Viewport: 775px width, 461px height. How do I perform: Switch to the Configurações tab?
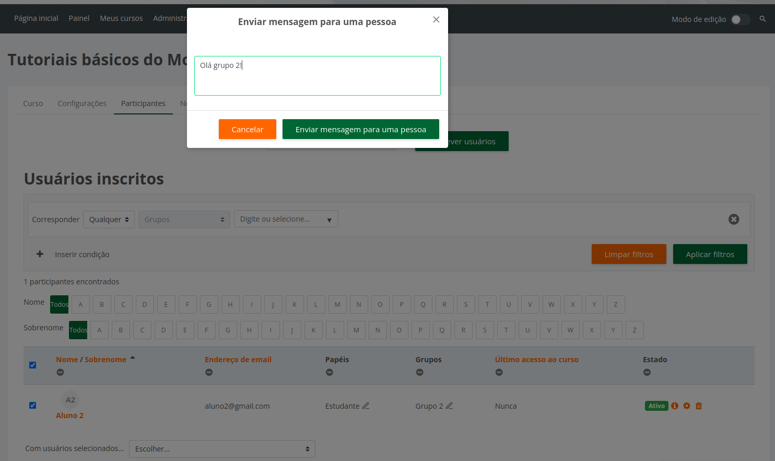tap(81, 103)
